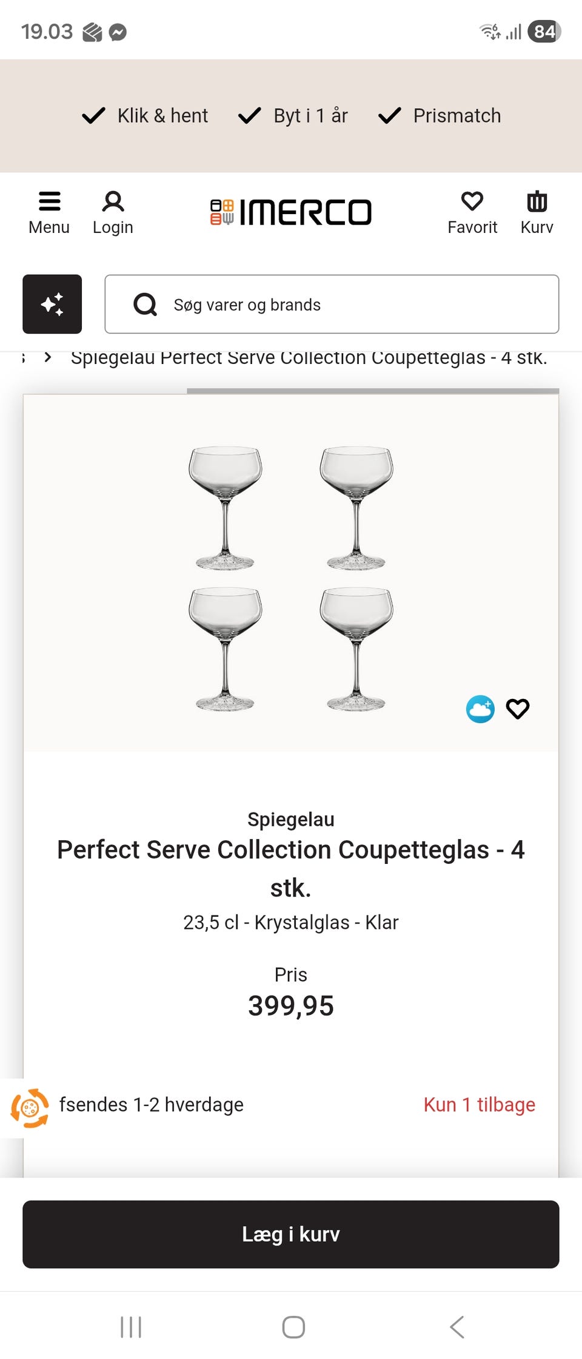Tap the search magnifier icon
This screenshot has width=582, height=1359.
(x=145, y=305)
